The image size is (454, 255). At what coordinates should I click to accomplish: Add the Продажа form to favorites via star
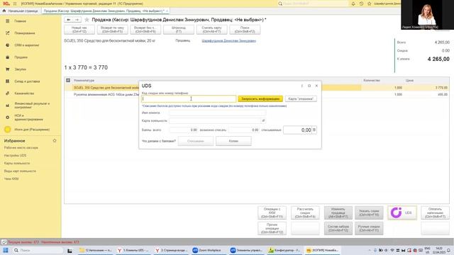(x=87, y=20)
